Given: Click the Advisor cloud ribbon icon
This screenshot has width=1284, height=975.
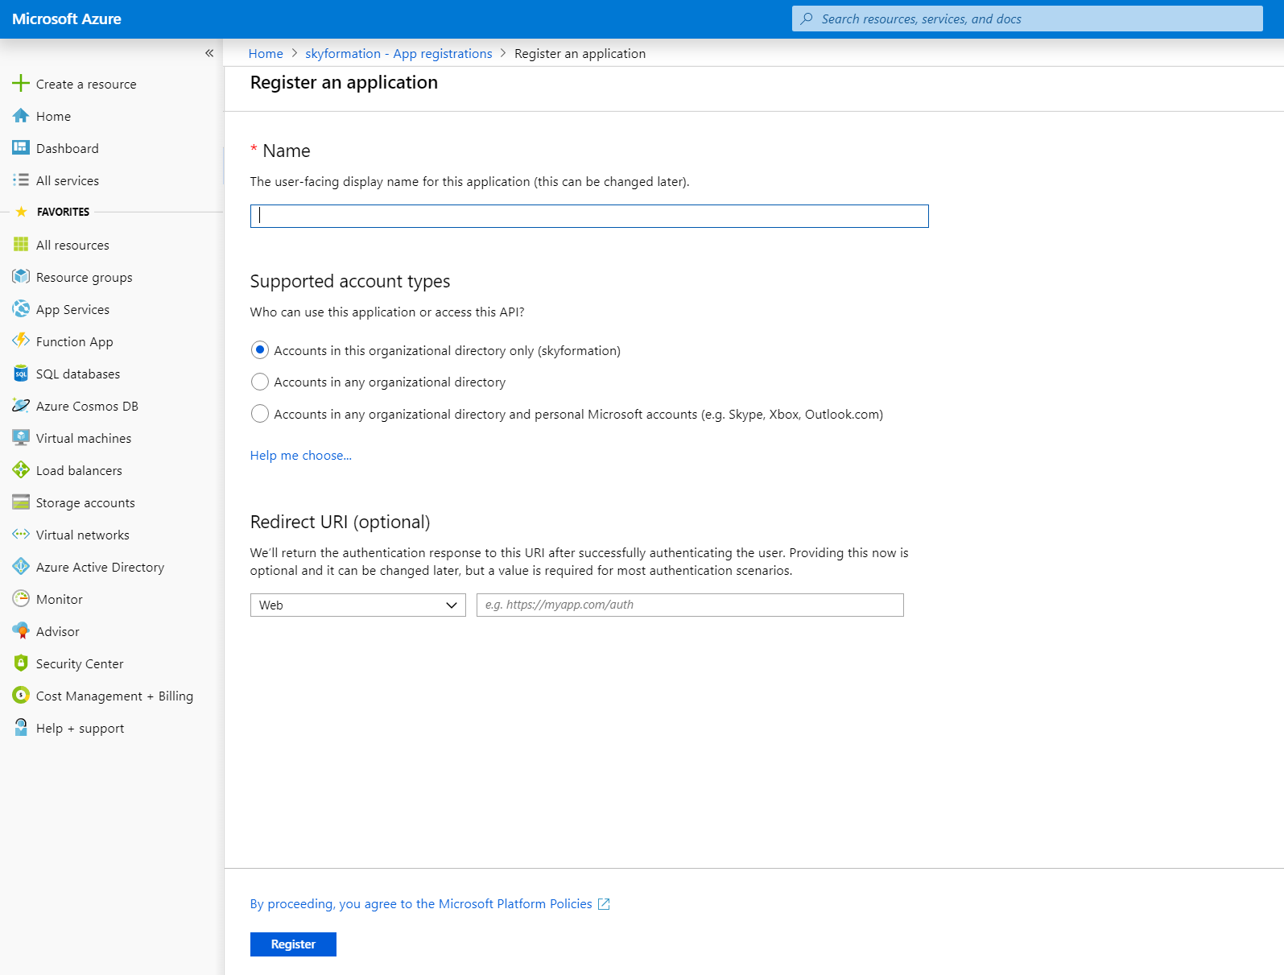Looking at the screenshot, I should (21, 630).
